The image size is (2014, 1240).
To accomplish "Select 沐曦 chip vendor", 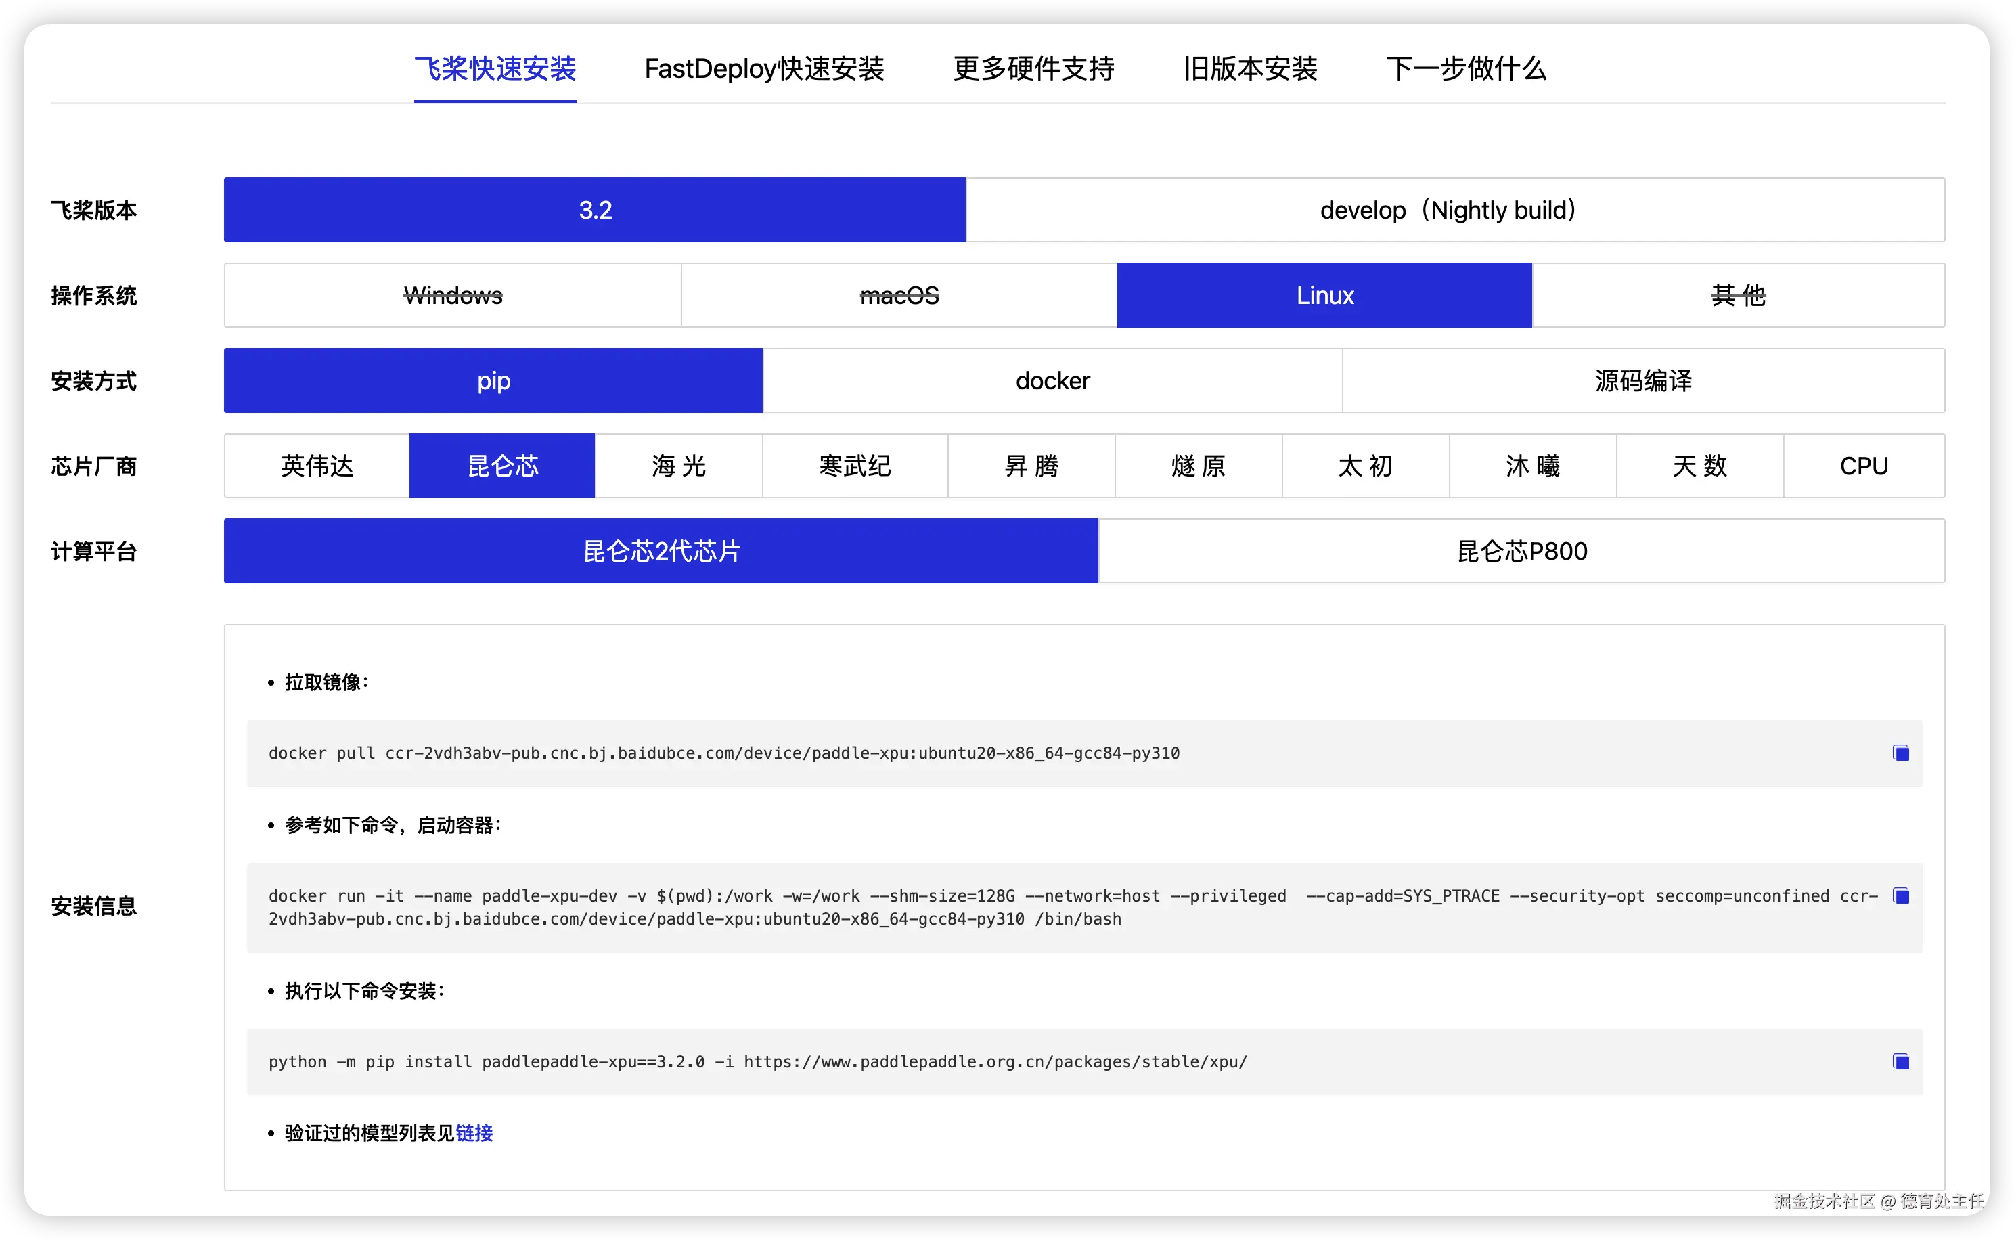I will coord(1532,466).
